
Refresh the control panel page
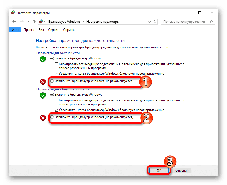tap(155, 22)
